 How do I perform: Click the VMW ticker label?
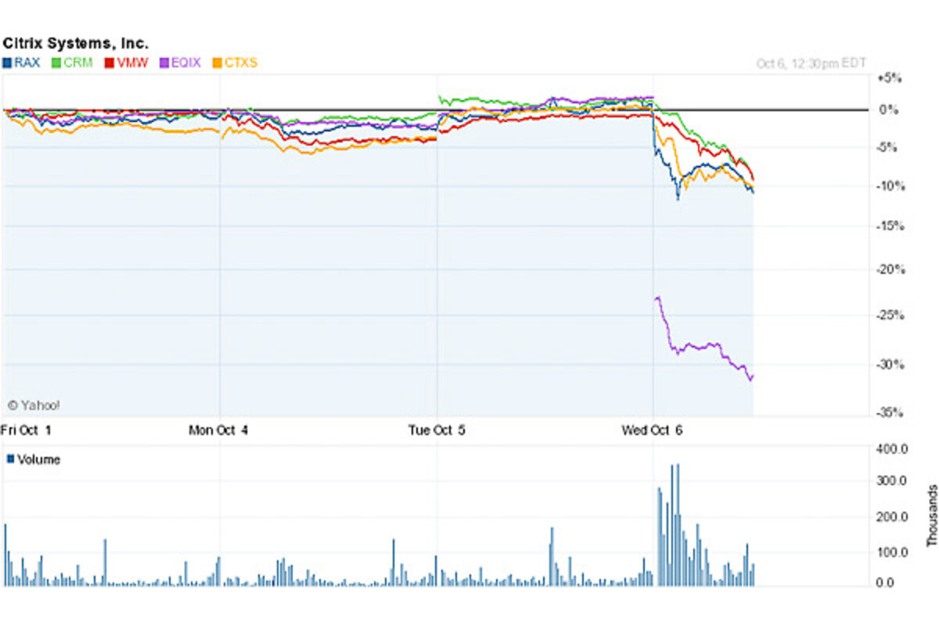click(132, 63)
